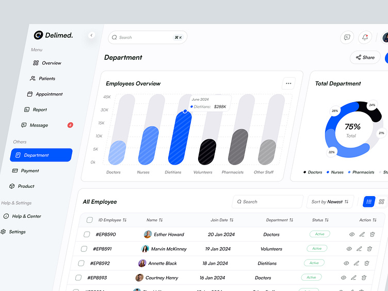Delete Marvin McKinney's record
Image resolution: width=388 pixels, height=291 pixels.
[370, 249]
